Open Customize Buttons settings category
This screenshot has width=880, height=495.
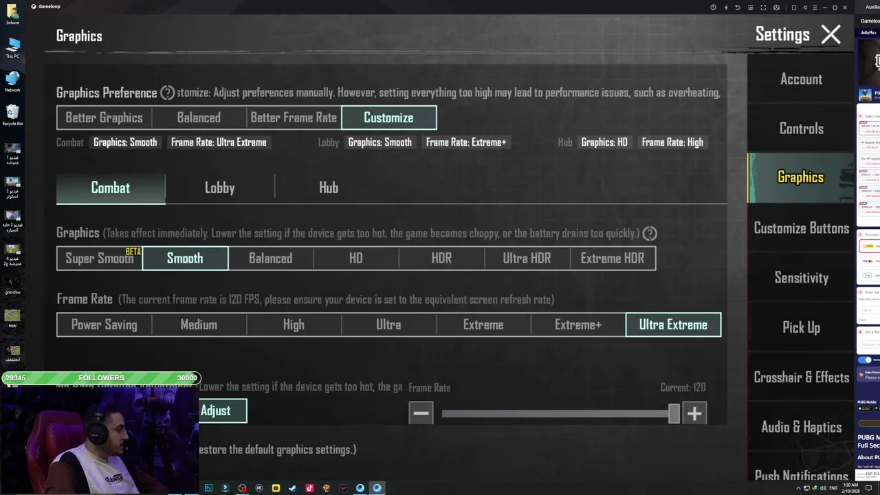click(x=801, y=228)
